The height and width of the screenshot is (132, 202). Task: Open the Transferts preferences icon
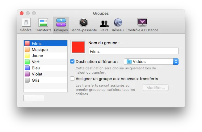coord(43,22)
